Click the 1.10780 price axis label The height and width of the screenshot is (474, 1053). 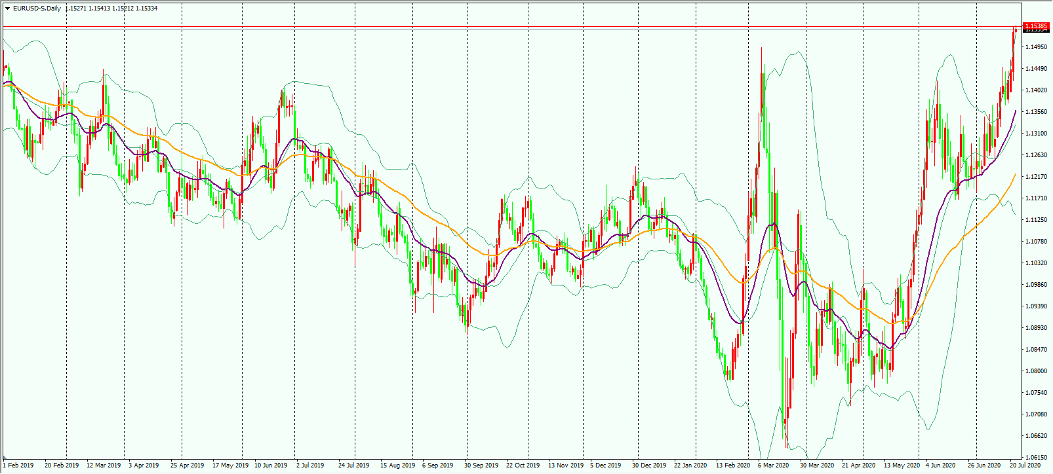pyautogui.click(x=1036, y=242)
